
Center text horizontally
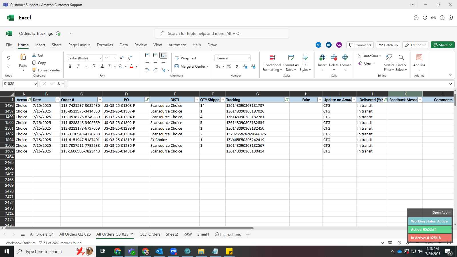155,63
